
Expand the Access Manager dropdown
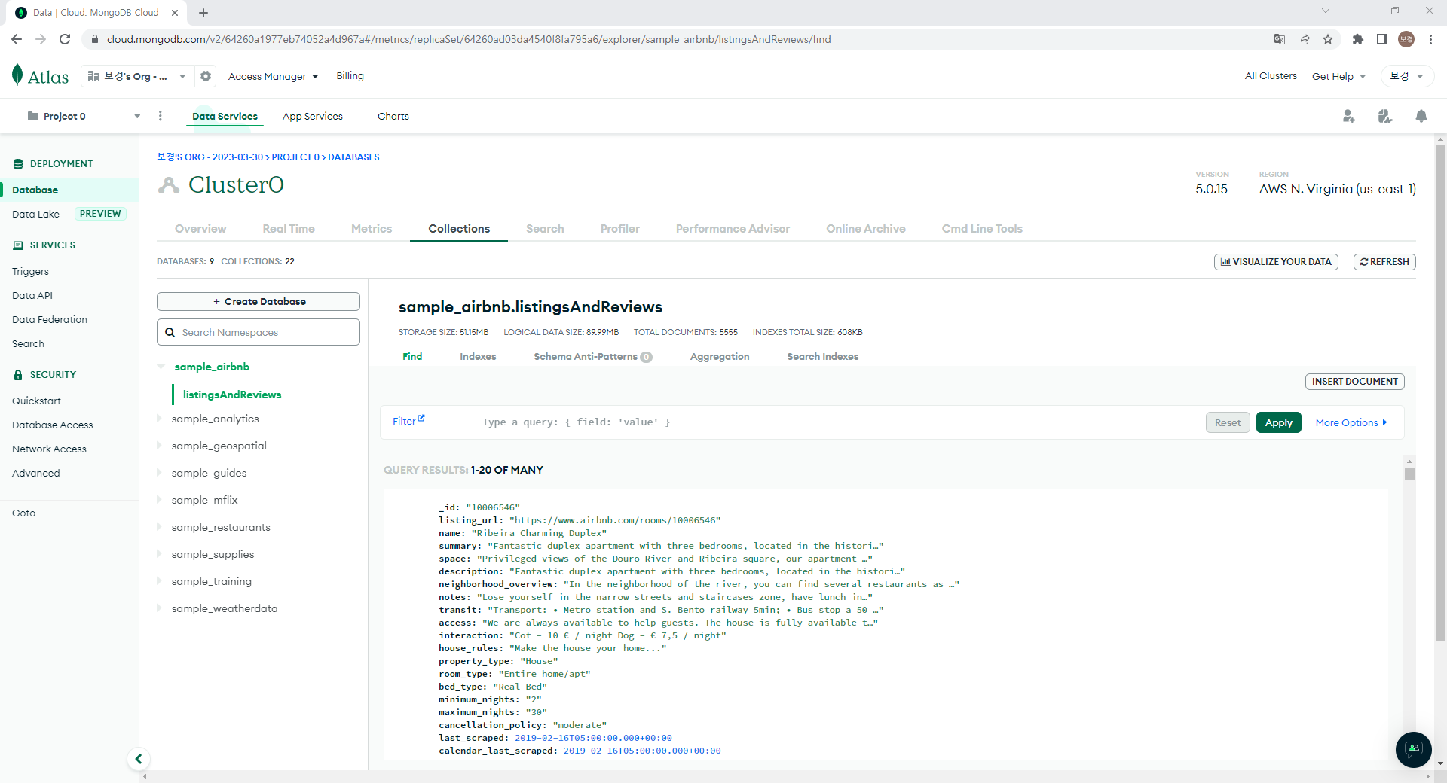(273, 76)
